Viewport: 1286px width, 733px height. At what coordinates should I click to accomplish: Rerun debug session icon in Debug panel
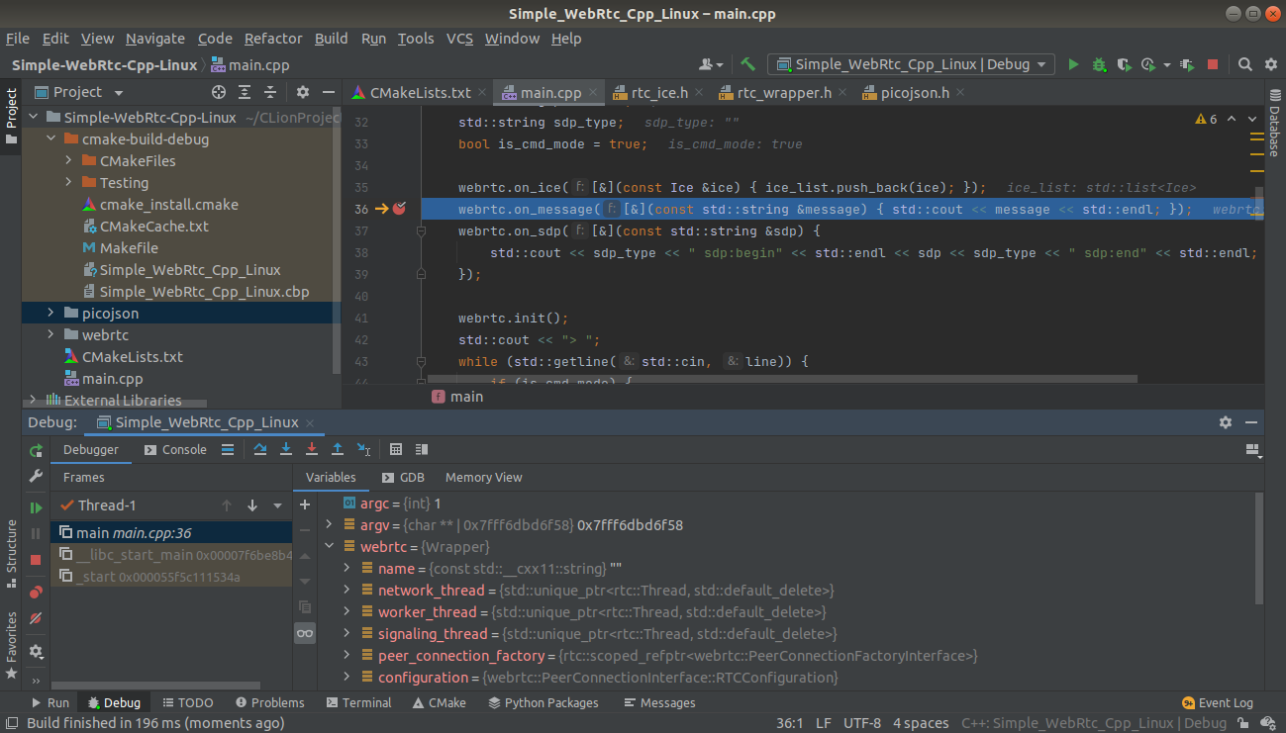coord(36,450)
